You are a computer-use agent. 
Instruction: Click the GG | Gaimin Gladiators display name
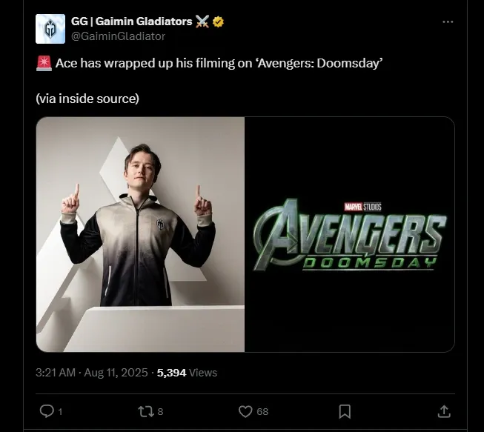point(131,22)
